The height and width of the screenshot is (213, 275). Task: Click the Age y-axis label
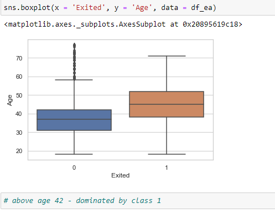coord(9,100)
